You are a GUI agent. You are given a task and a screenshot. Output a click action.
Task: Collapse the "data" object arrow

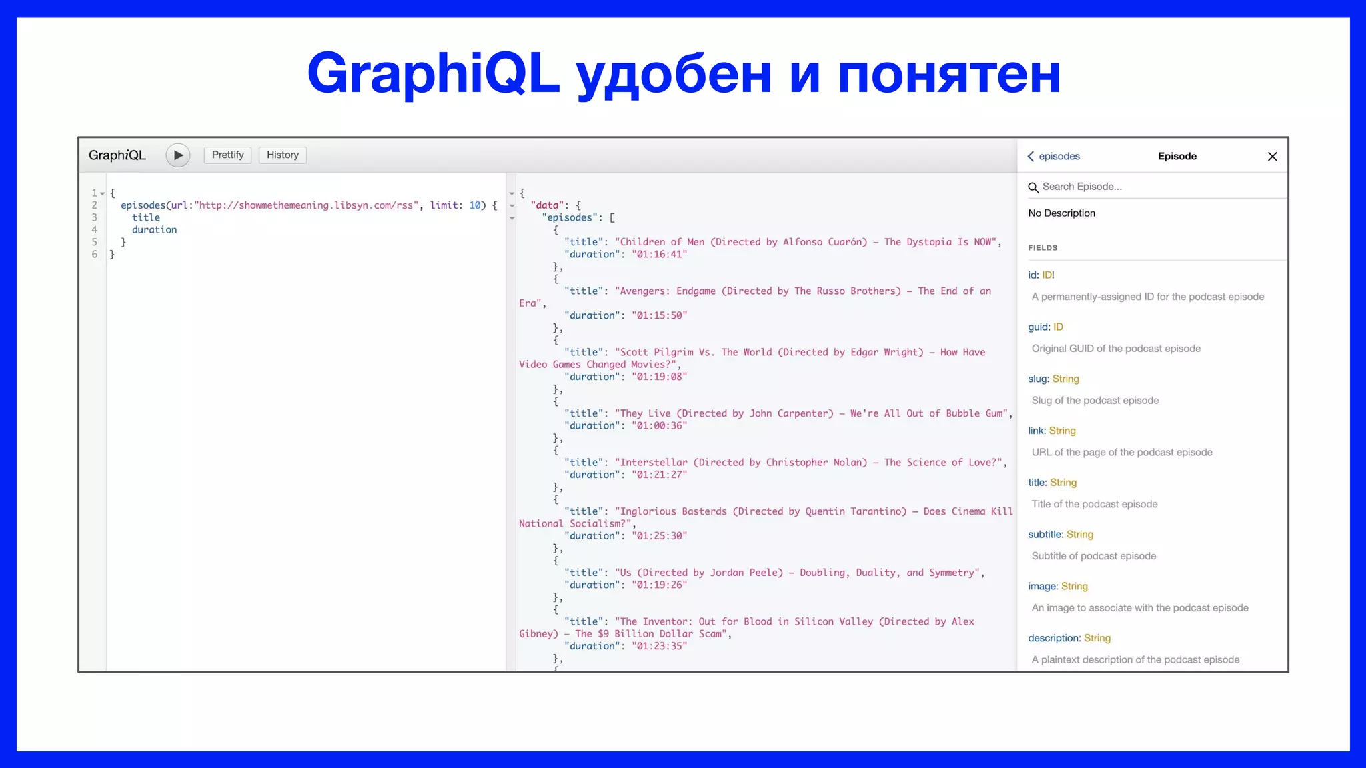coord(512,206)
